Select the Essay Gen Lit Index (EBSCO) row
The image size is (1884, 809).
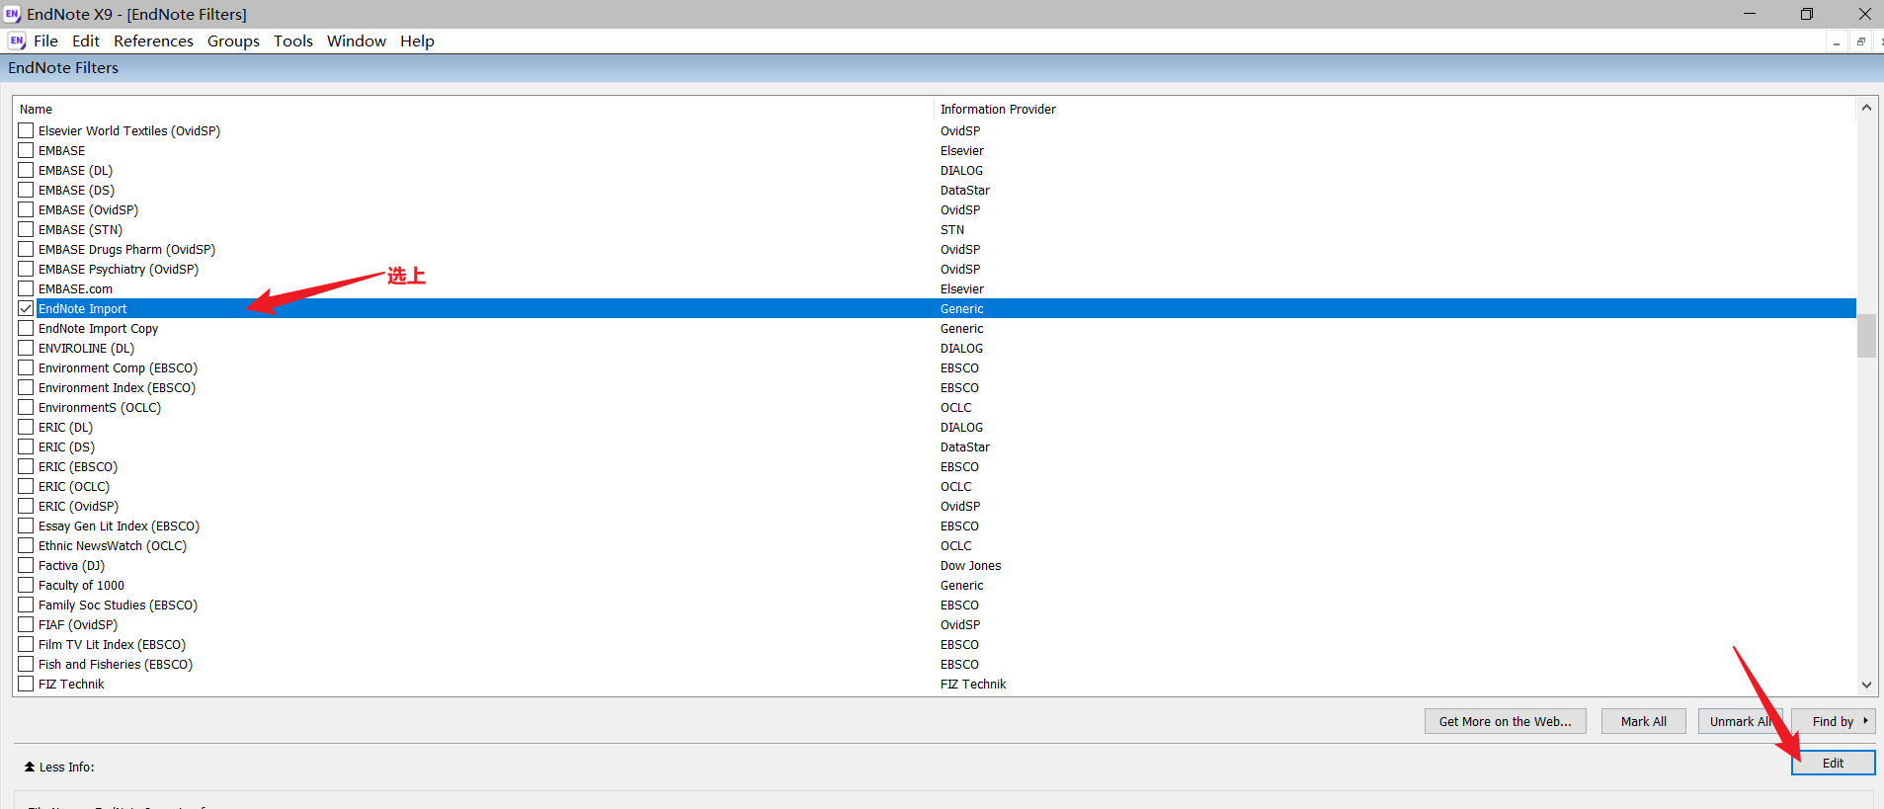[935, 526]
